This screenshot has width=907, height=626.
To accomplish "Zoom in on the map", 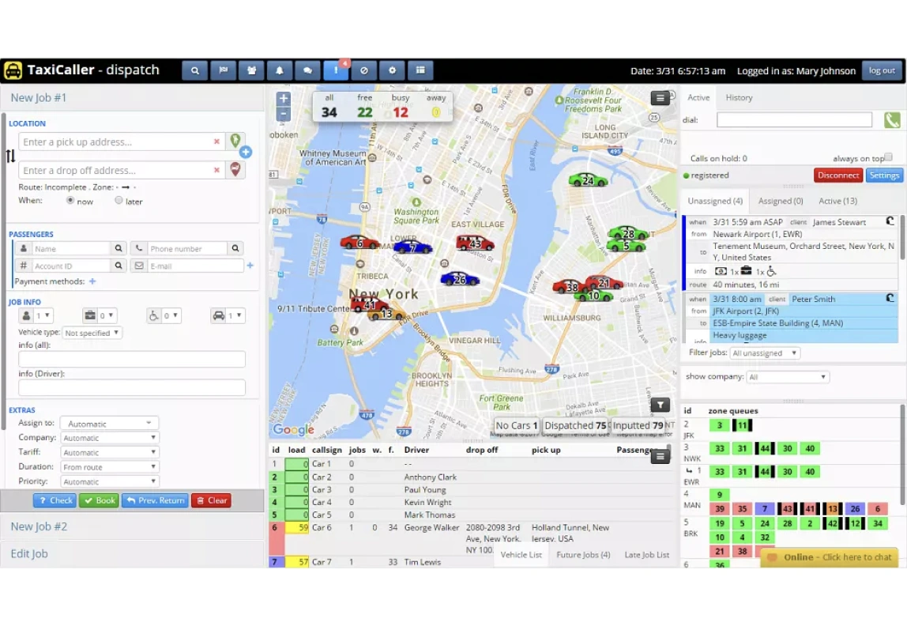I will click(284, 98).
